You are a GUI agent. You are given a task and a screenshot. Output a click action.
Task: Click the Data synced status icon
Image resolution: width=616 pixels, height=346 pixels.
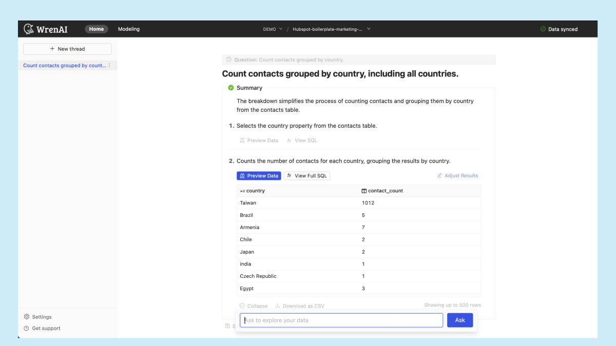coord(543,29)
